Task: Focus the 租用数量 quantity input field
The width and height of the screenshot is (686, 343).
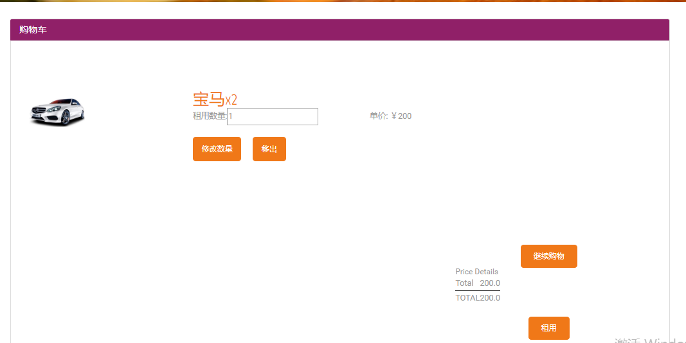Action: point(272,117)
